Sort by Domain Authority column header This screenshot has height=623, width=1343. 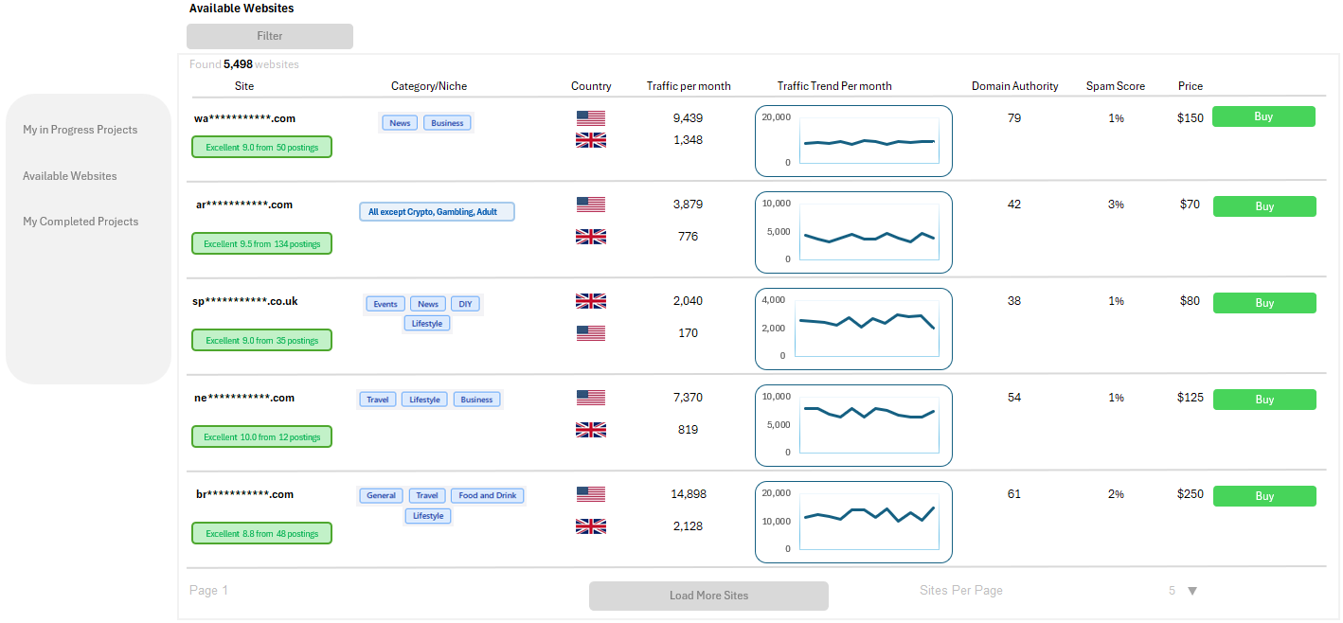pos(1014,86)
